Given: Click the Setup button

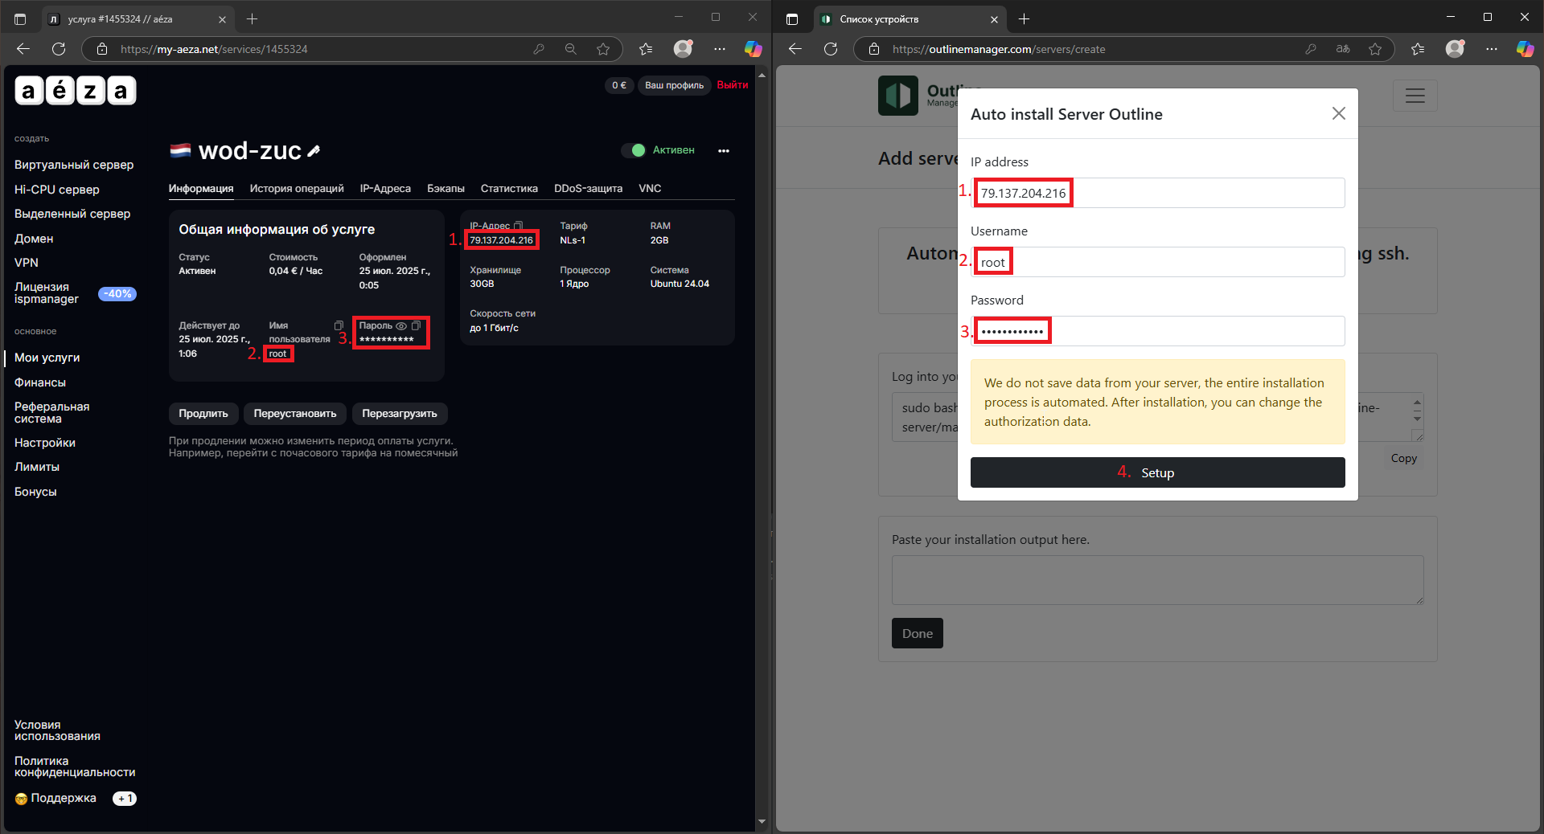Looking at the screenshot, I should pyautogui.click(x=1157, y=472).
